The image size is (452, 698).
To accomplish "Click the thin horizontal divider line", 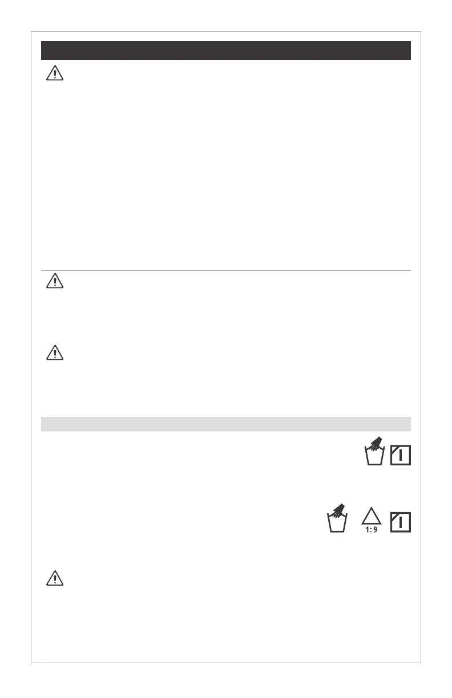I will [x=226, y=270].
